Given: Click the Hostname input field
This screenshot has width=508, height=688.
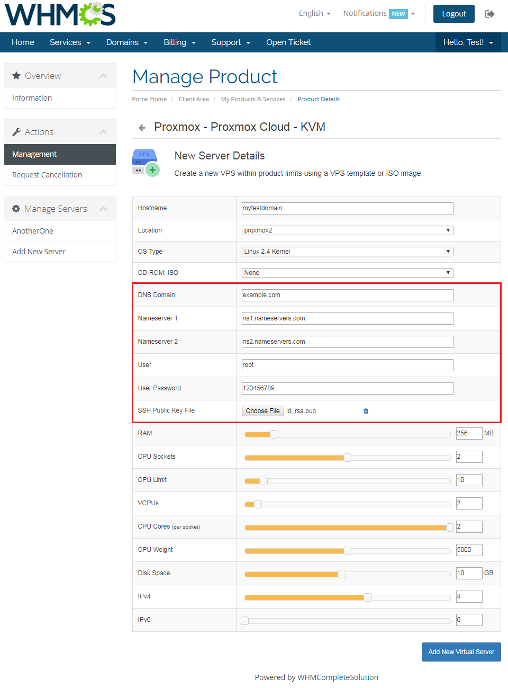Looking at the screenshot, I should point(347,208).
